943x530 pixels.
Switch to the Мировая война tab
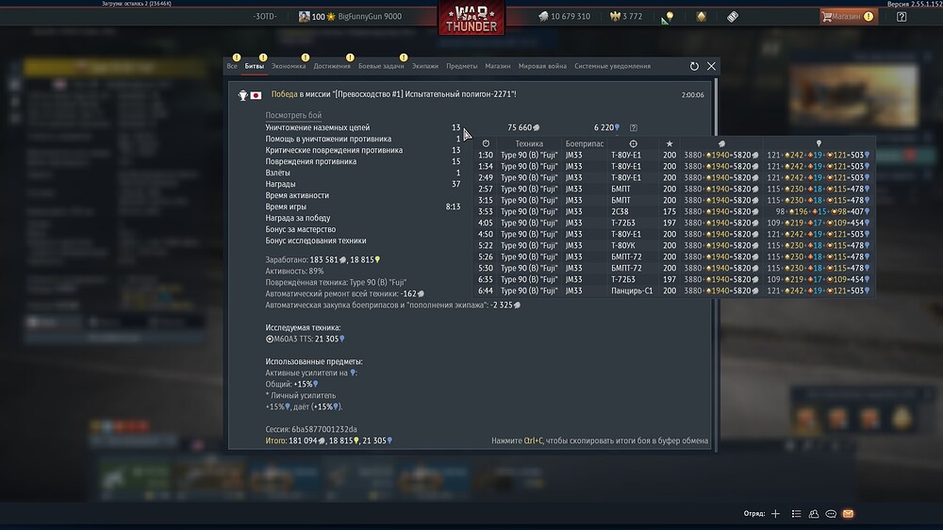[x=542, y=66]
